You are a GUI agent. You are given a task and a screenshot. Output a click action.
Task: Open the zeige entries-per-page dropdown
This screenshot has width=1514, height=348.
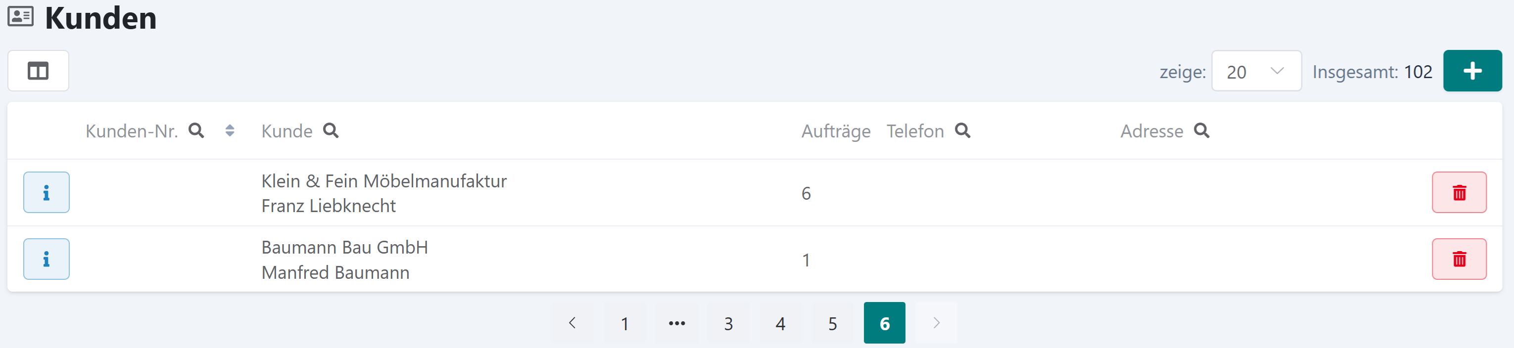(1256, 71)
